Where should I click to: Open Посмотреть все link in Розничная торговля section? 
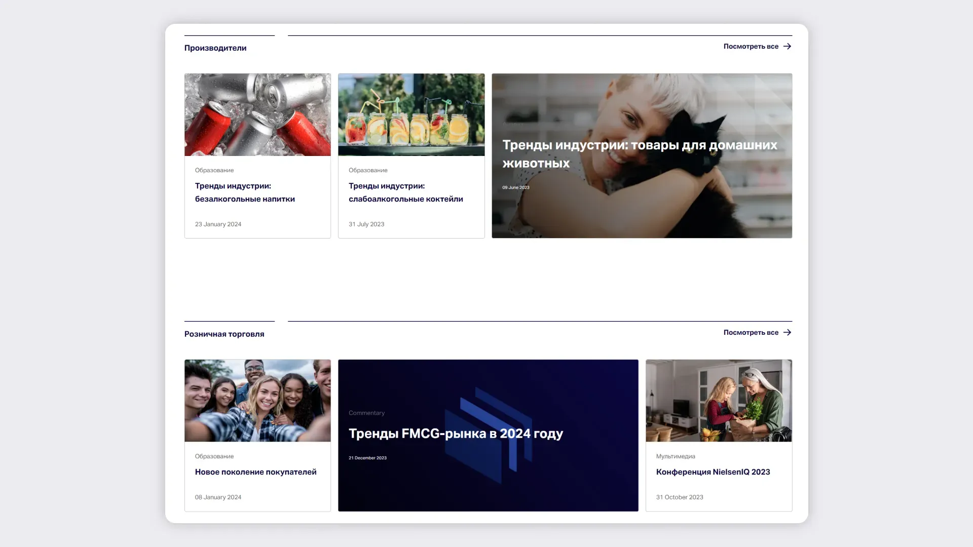751,332
